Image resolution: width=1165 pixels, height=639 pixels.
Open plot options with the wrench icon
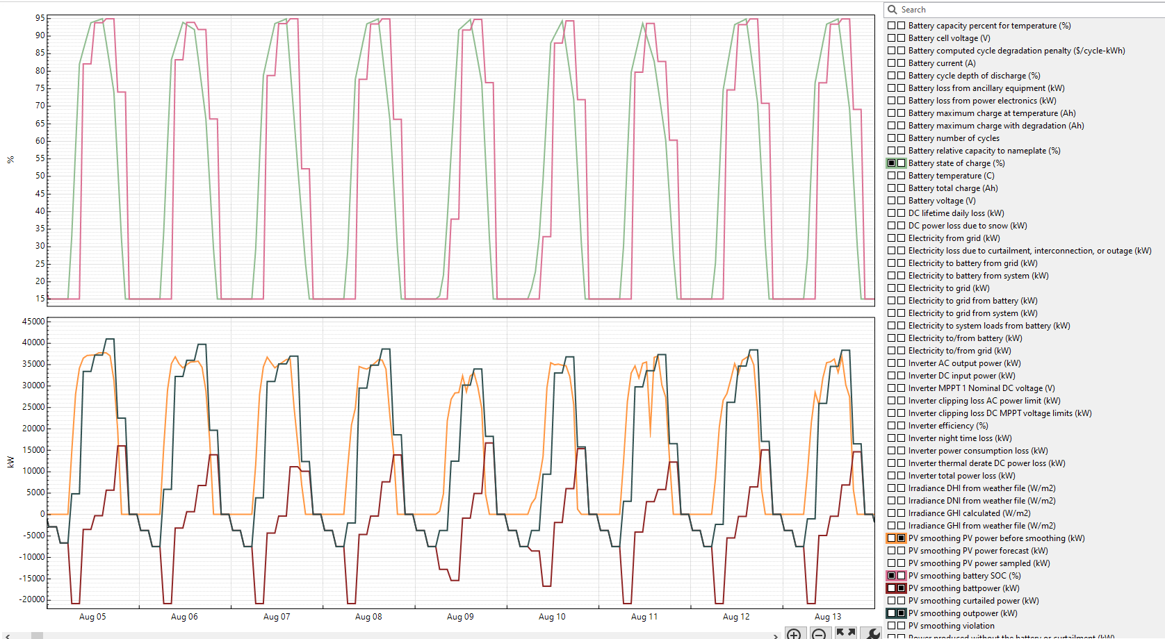[872, 633]
